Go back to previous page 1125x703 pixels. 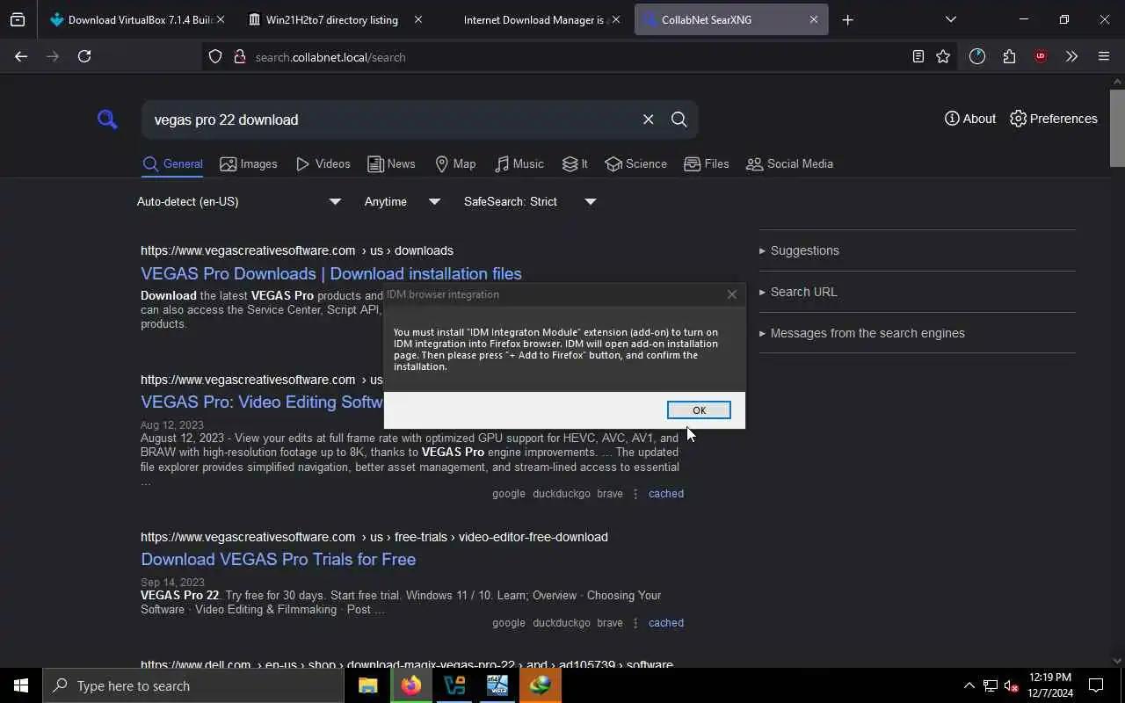(21, 56)
